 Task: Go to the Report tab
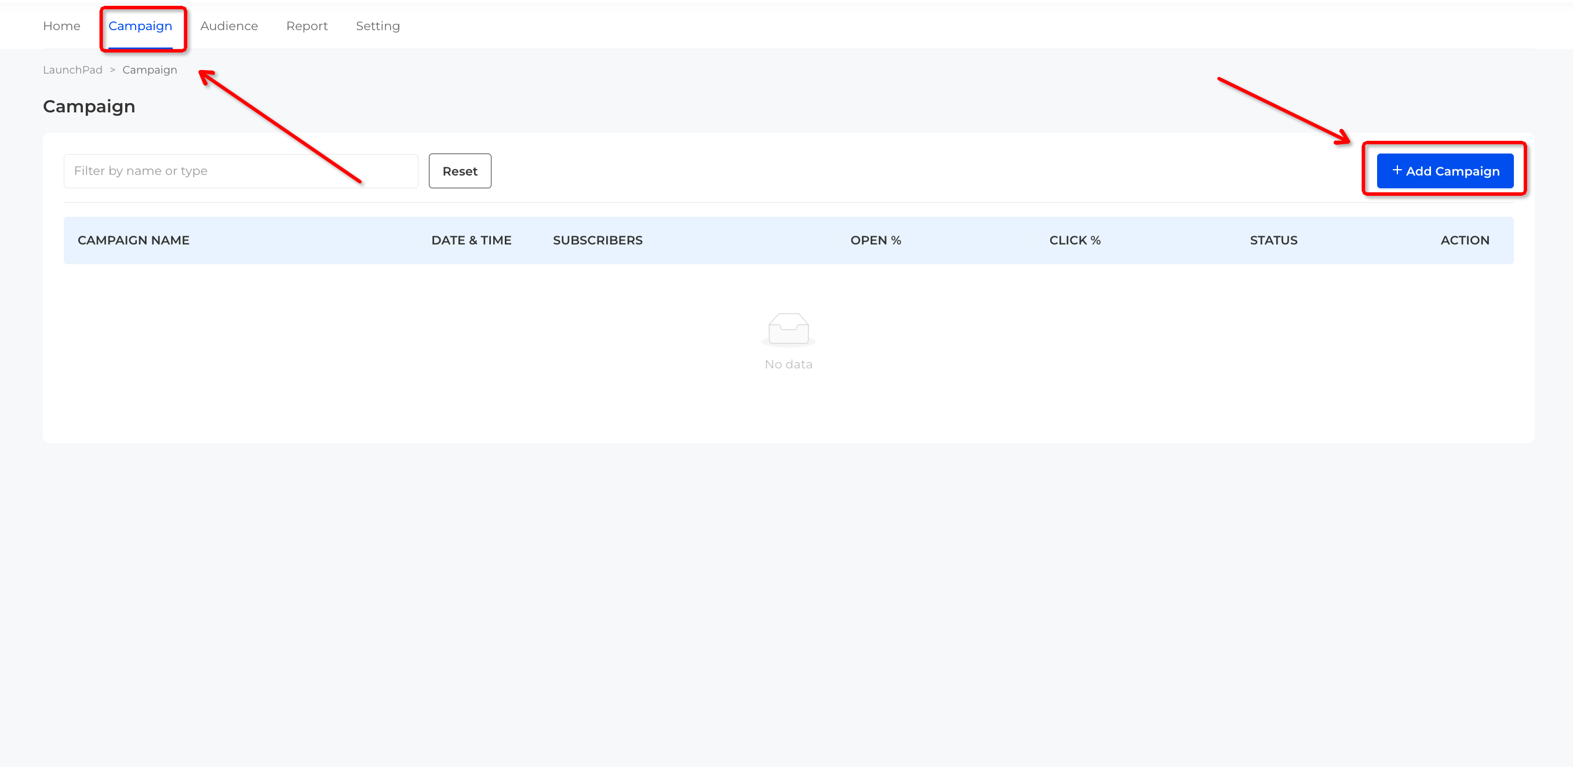[307, 26]
